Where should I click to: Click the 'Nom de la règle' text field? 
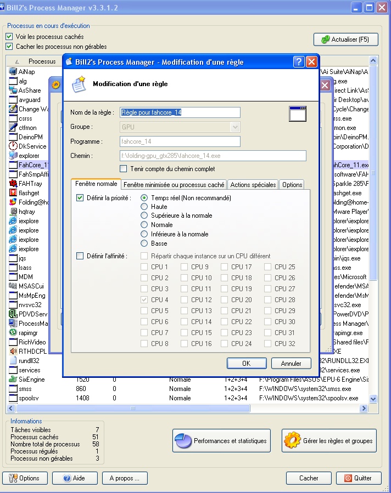pos(180,112)
